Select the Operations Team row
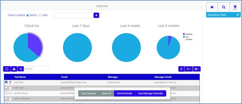The height and width of the screenshot is (104, 242). point(223,15)
